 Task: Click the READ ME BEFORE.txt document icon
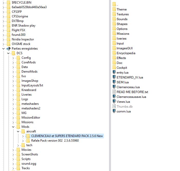(x=114, y=92)
